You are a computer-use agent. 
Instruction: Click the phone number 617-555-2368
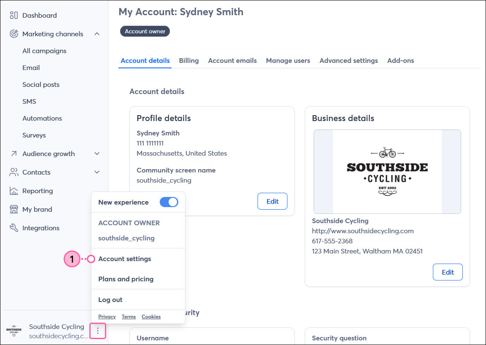332,241
